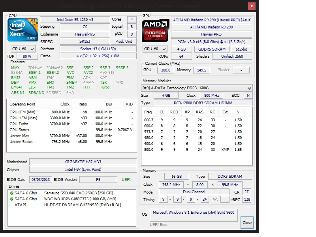Click the Intel Xeon inside logo
Screen dimensions: 316x237
point(23,30)
